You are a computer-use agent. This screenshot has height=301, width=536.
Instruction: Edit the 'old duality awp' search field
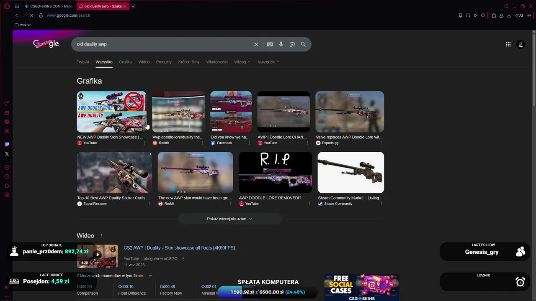163,44
